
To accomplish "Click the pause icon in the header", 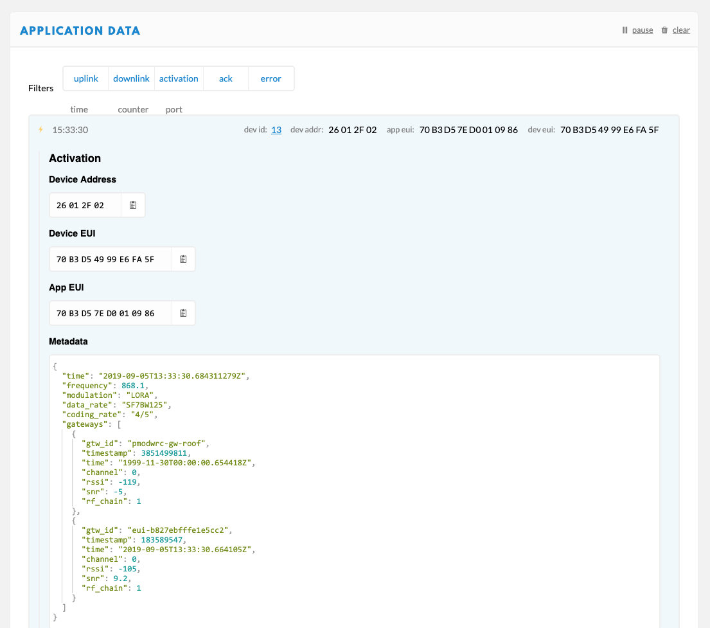I will 625,30.
